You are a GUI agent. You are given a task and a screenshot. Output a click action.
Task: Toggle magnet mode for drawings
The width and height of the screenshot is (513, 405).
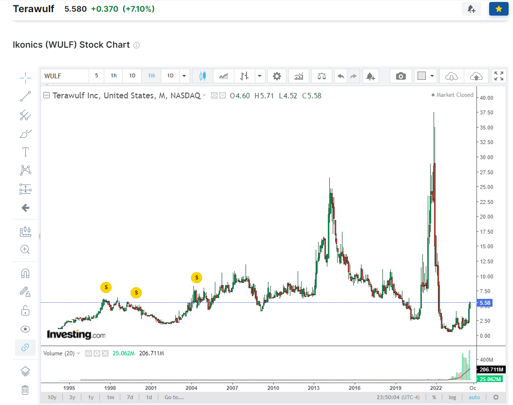pyautogui.click(x=25, y=273)
